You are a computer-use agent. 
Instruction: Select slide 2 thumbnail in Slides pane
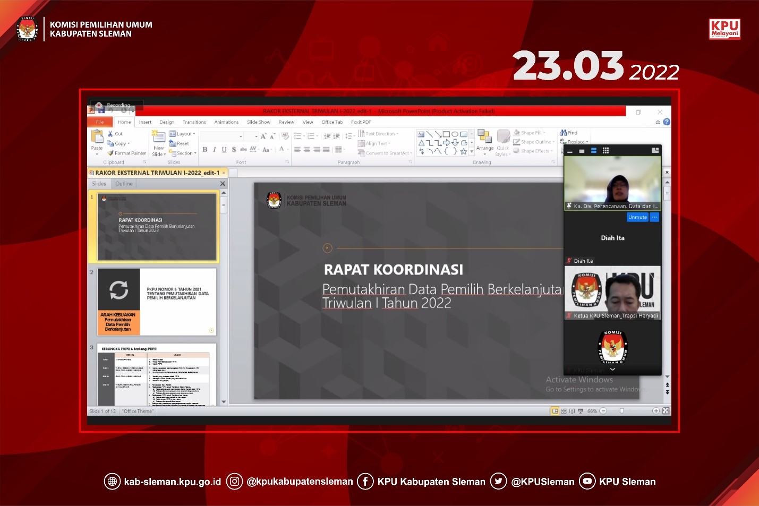[157, 302]
